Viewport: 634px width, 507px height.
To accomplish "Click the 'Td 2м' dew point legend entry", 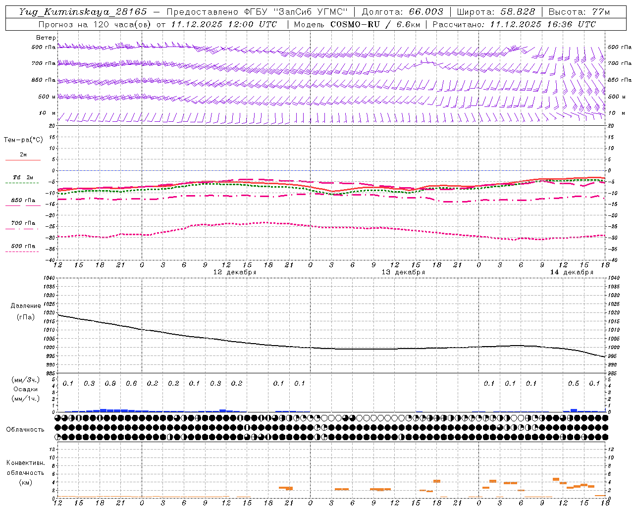I will point(23,177).
